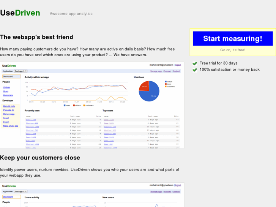Open User 482 in Top users

click(108, 144)
